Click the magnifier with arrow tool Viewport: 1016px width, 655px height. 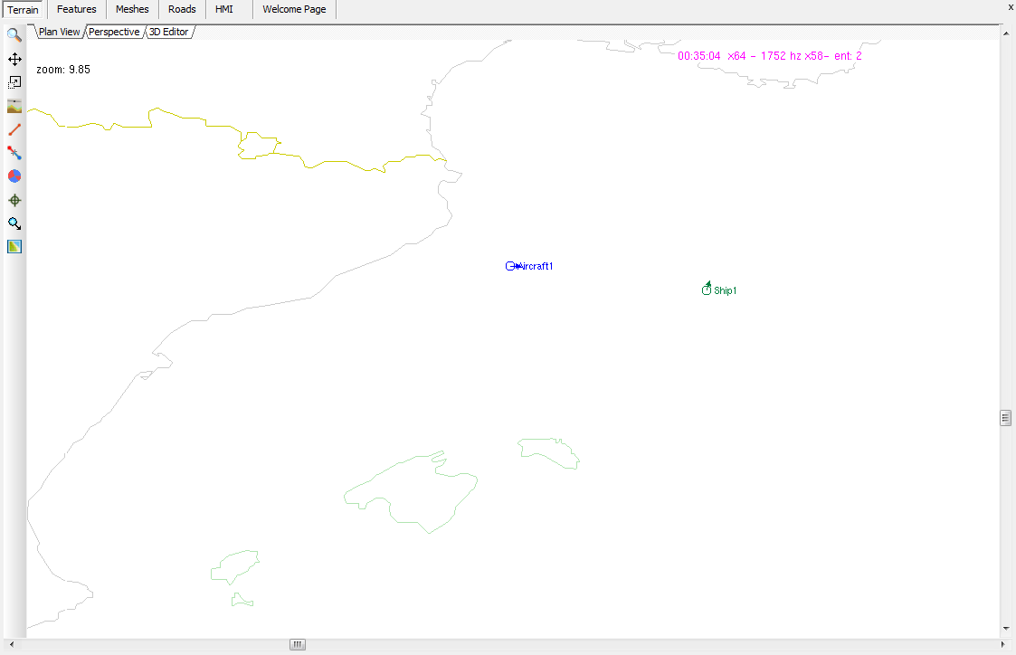pyautogui.click(x=14, y=223)
